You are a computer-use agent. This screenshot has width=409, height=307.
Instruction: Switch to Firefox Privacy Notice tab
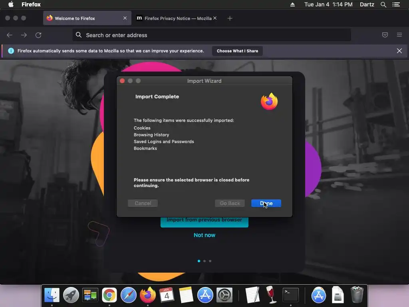click(x=176, y=18)
